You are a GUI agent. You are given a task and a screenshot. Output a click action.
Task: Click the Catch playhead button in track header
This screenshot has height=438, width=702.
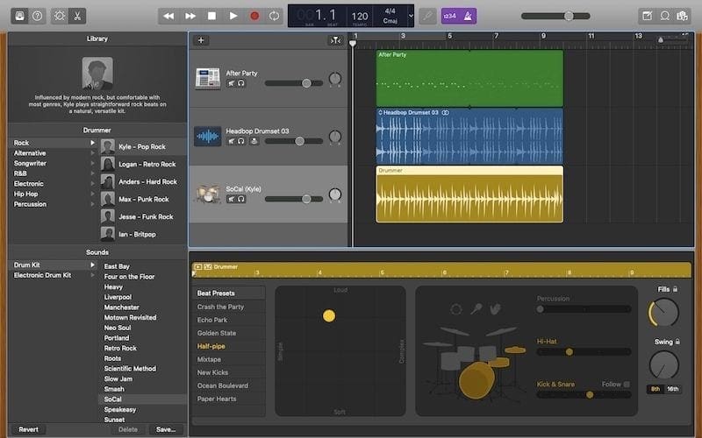(335, 40)
